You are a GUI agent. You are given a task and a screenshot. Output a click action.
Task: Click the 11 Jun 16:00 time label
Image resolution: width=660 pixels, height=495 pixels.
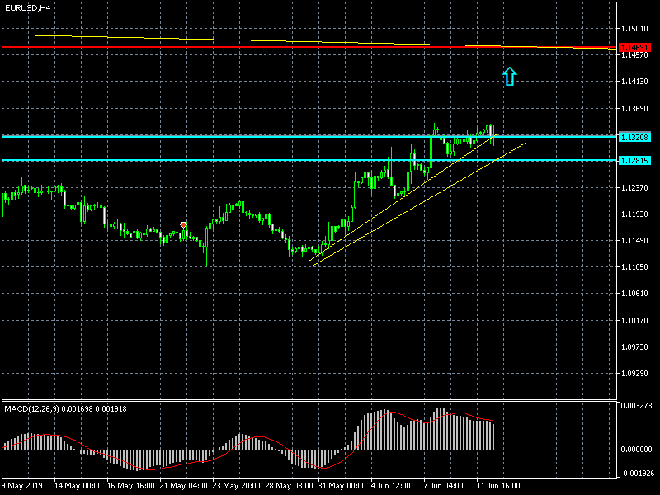(x=500, y=485)
